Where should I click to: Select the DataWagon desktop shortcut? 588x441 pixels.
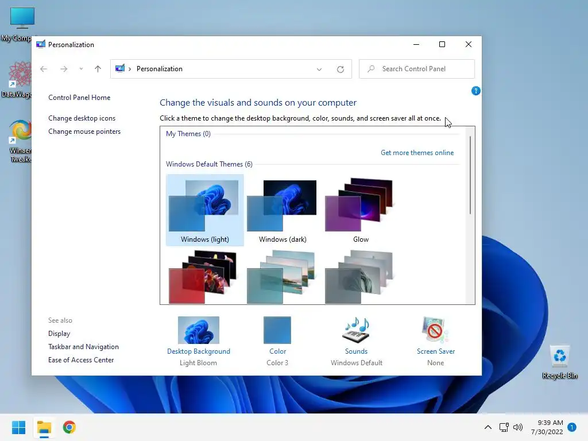(x=17, y=79)
